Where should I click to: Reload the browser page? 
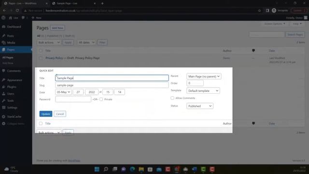[x=17, y=11]
